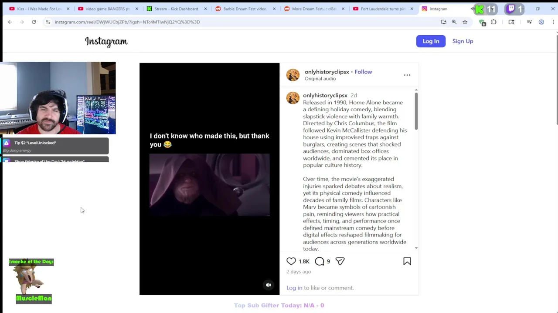Click the Sign Up link
Viewport: 558px width, 313px height.
click(x=463, y=41)
